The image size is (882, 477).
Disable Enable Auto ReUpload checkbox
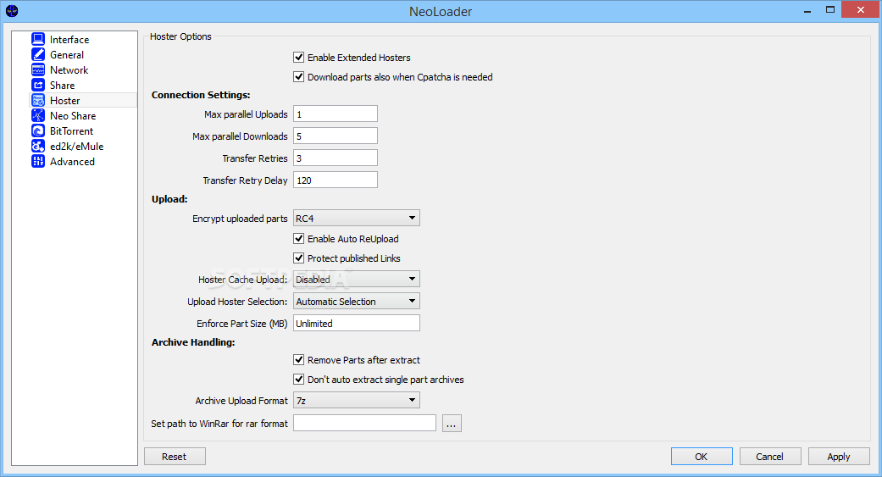(x=299, y=239)
